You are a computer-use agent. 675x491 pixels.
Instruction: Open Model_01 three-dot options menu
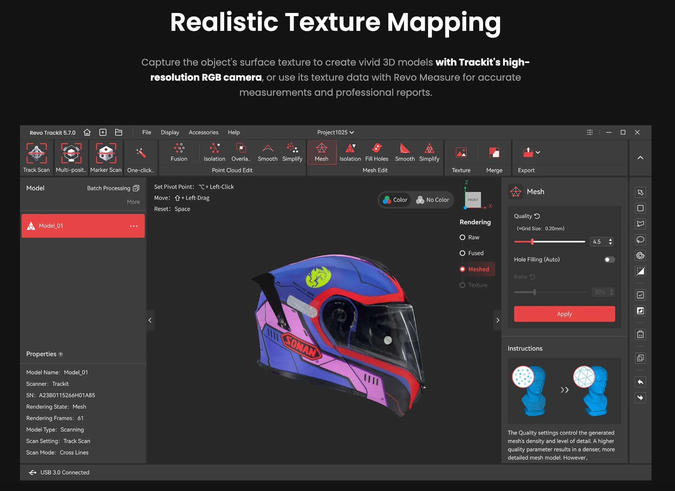click(x=134, y=226)
